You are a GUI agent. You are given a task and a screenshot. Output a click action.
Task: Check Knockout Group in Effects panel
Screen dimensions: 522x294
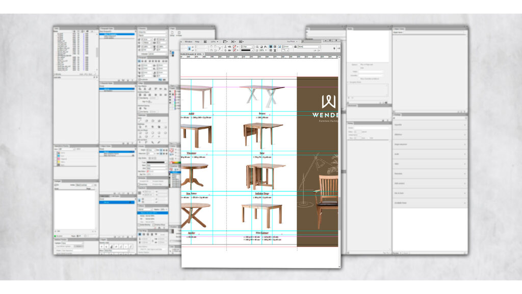[x=154, y=225]
